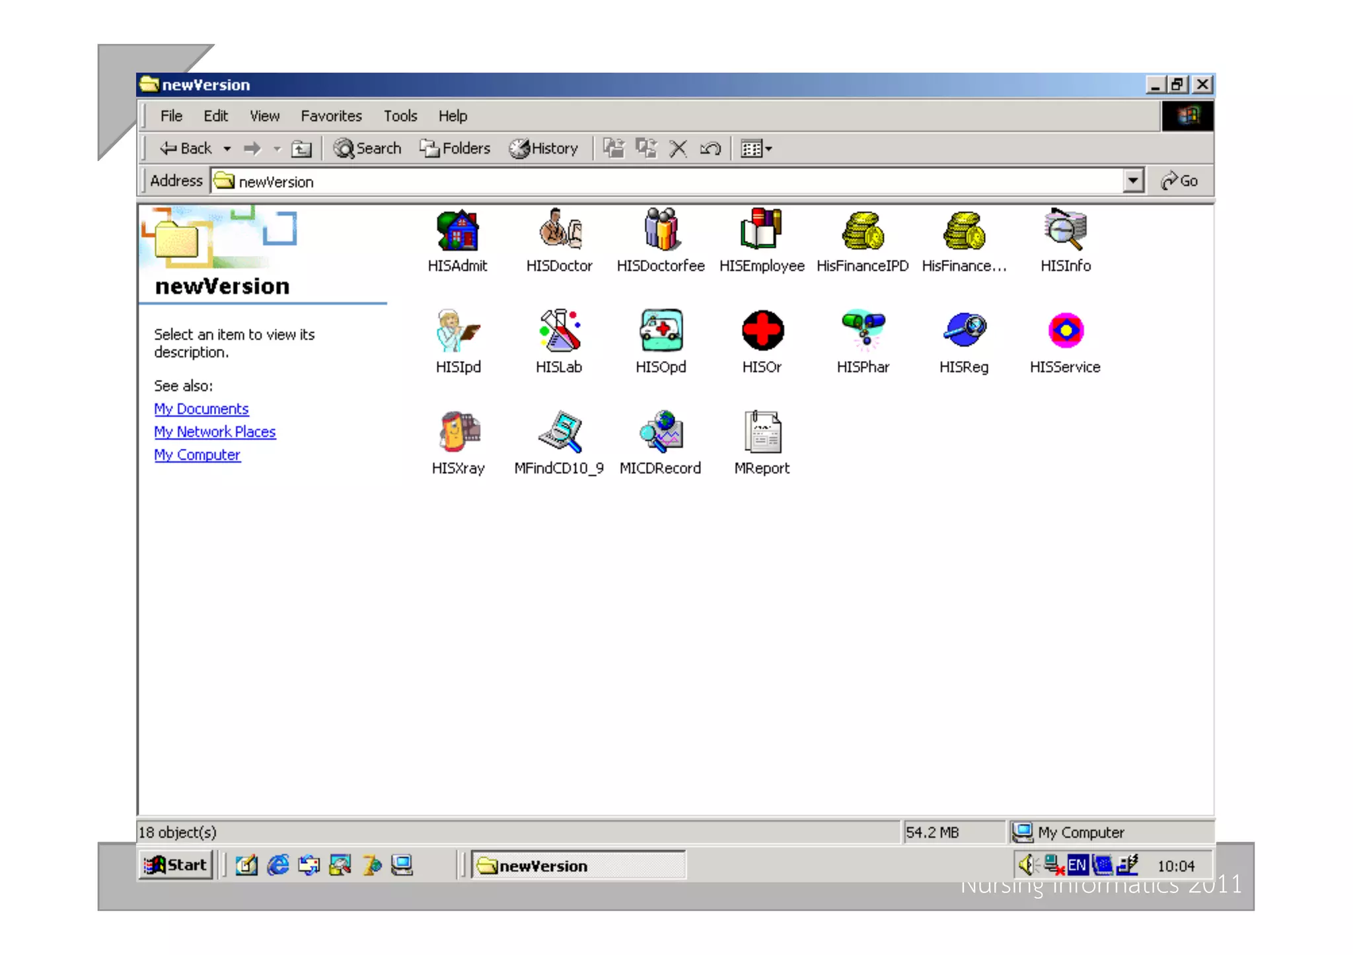Open the Views dropdown button
This screenshot has width=1353, height=955.
(x=756, y=149)
